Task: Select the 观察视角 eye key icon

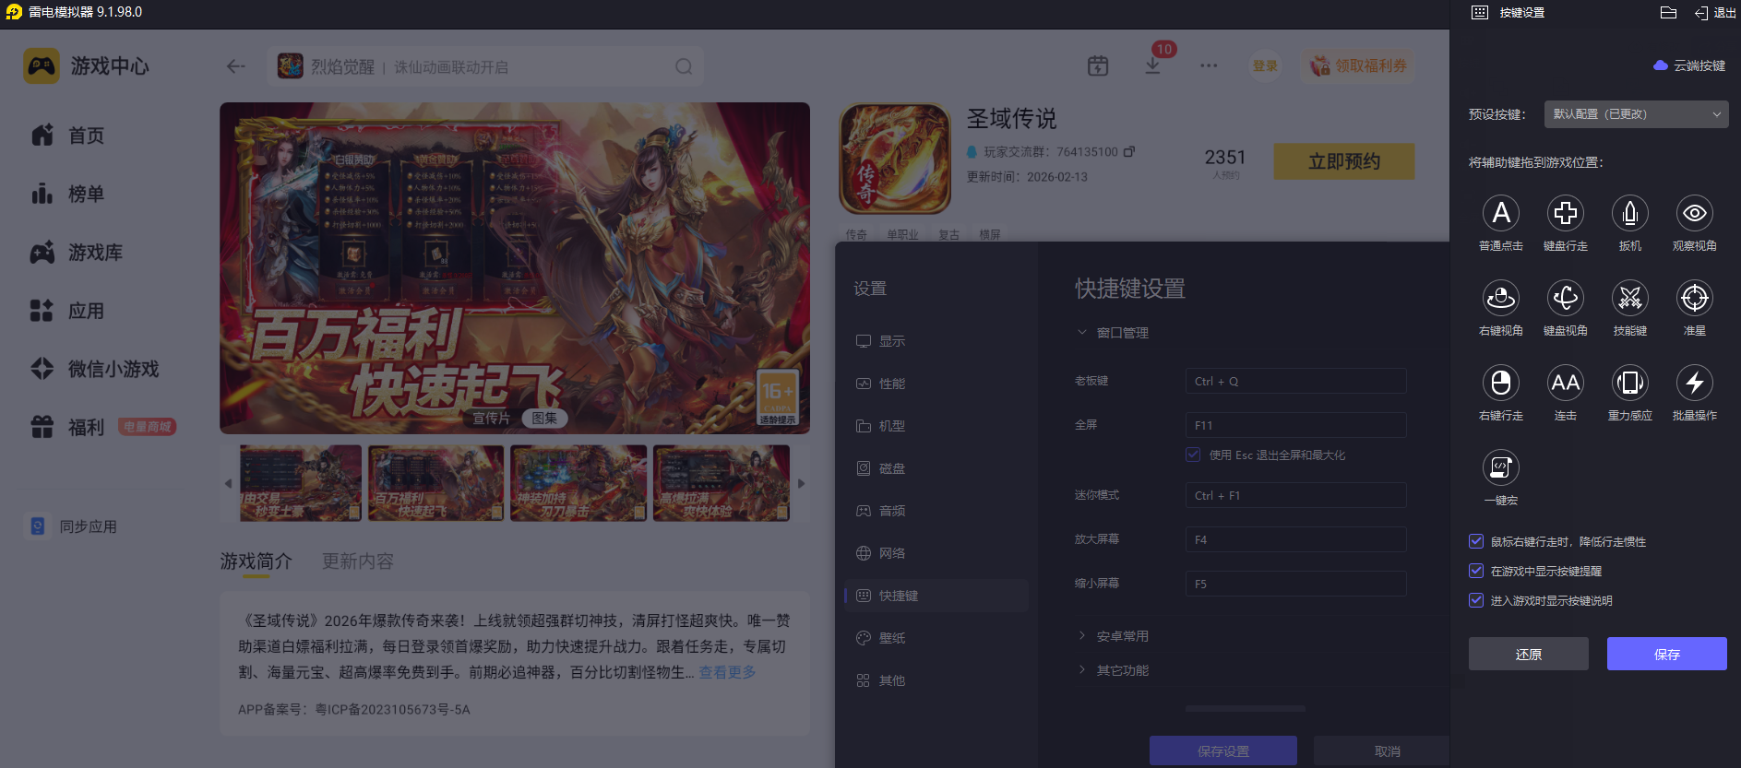Action: [1695, 213]
